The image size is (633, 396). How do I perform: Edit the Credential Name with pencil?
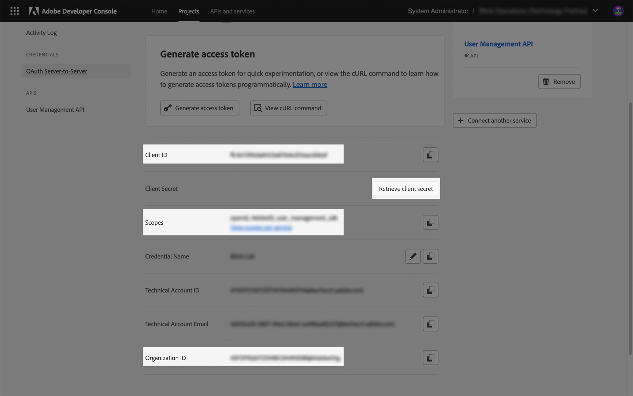click(413, 256)
